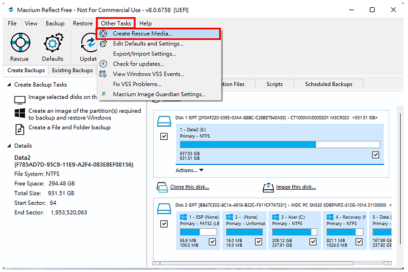Close the Other Tasks menu
Screen dimensions: 408x272
tap(116, 23)
